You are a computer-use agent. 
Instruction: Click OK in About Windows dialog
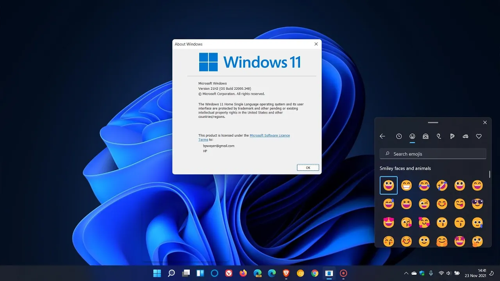tap(308, 167)
